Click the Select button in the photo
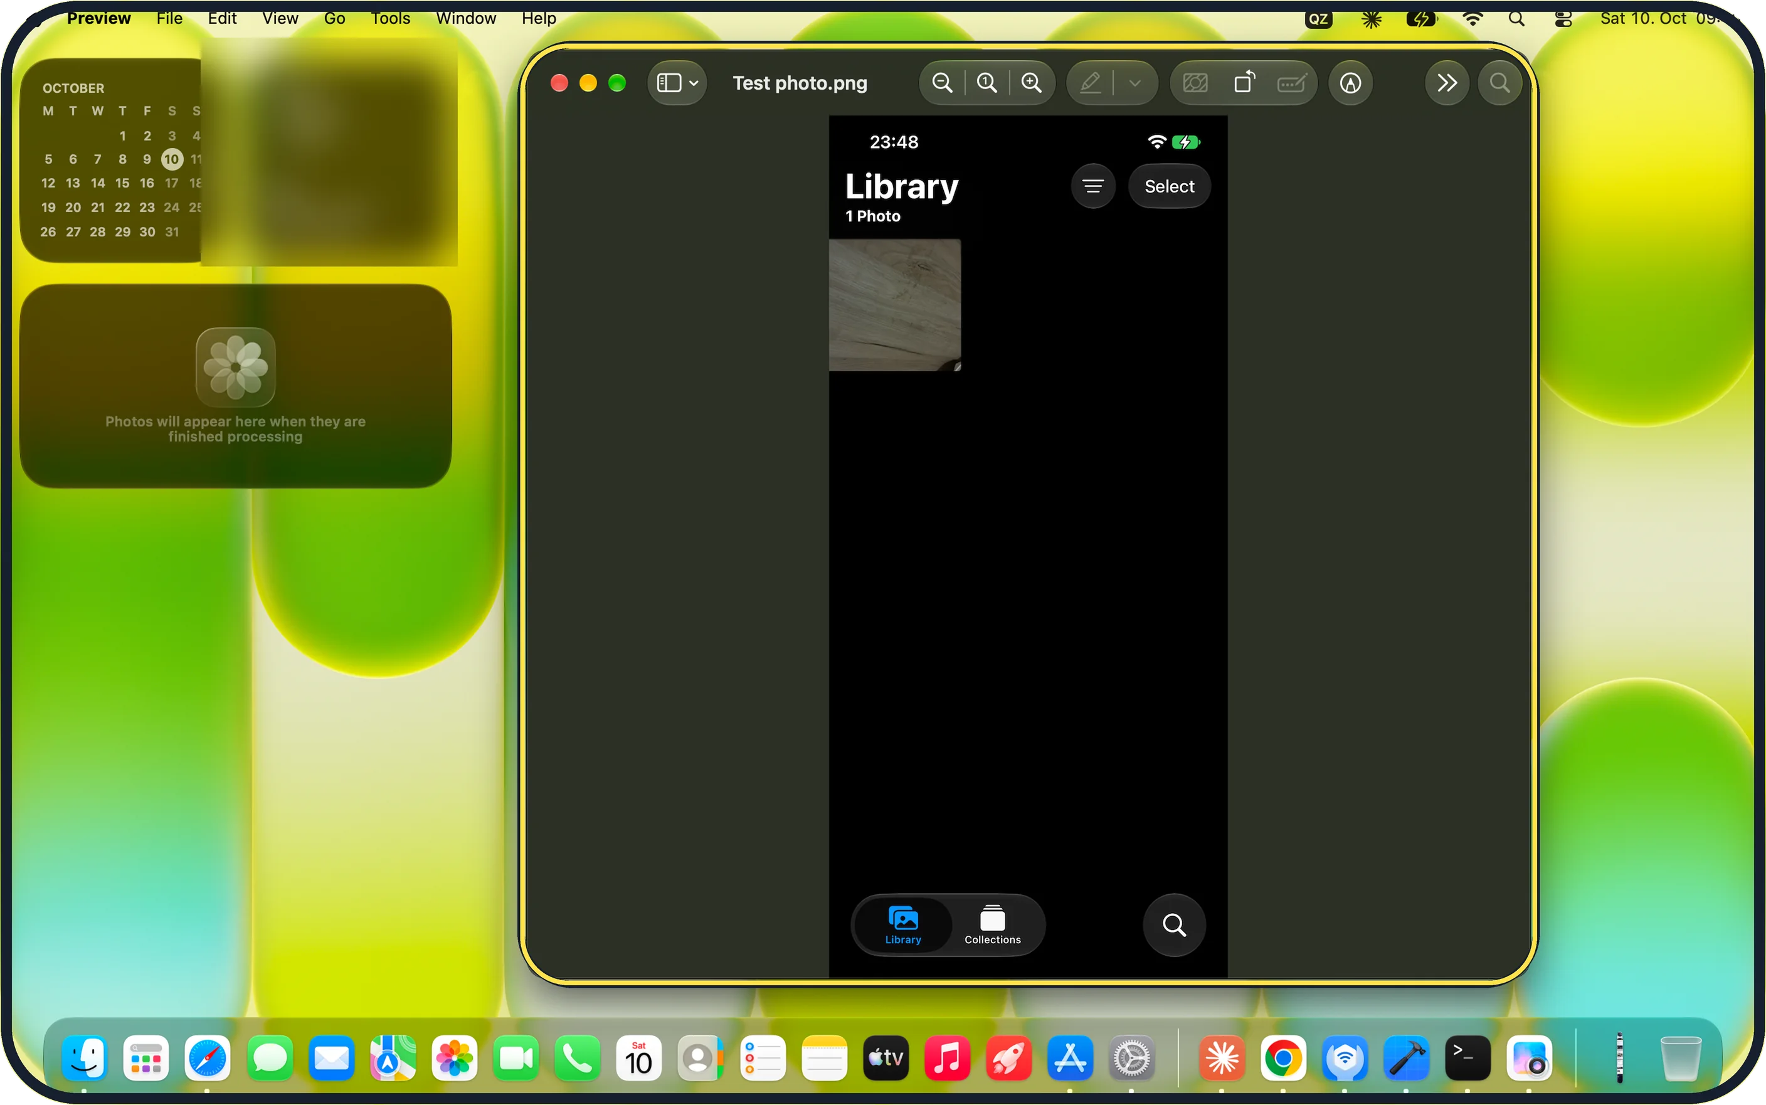The height and width of the screenshot is (1105, 1766). point(1169,186)
